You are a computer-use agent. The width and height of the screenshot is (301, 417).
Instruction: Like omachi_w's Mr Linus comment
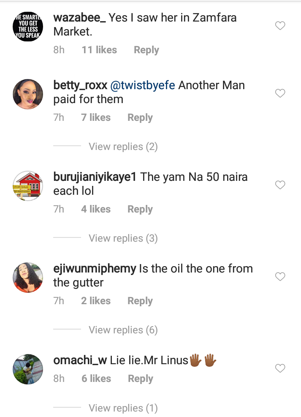[280, 368]
